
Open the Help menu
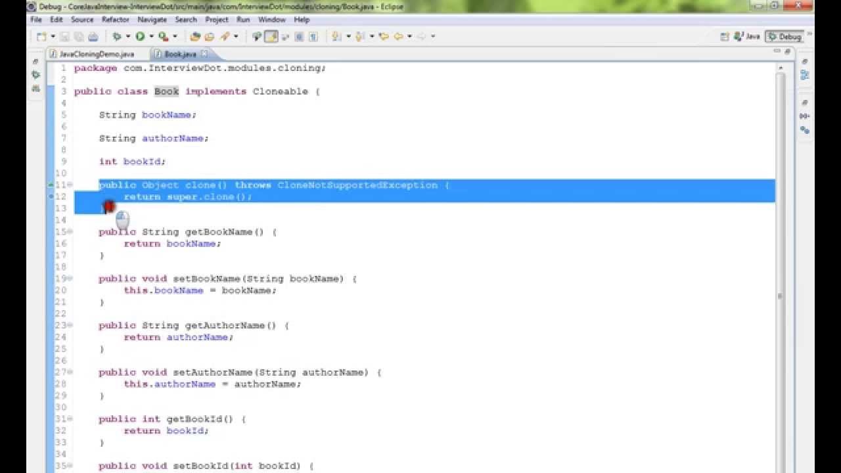[302, 20]
